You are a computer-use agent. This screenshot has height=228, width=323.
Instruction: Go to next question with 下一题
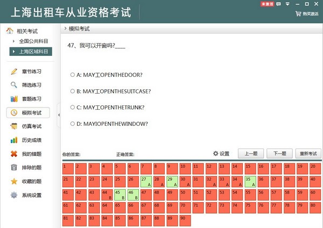point(279,153)
